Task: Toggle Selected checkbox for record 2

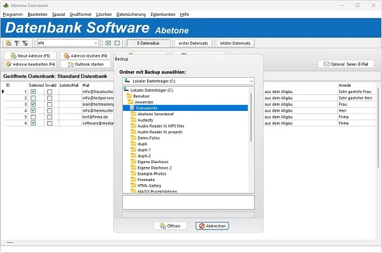Action: [x=33, y=98]
